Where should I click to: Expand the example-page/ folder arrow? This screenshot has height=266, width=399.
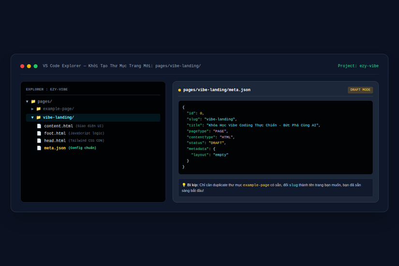point(32,109)
